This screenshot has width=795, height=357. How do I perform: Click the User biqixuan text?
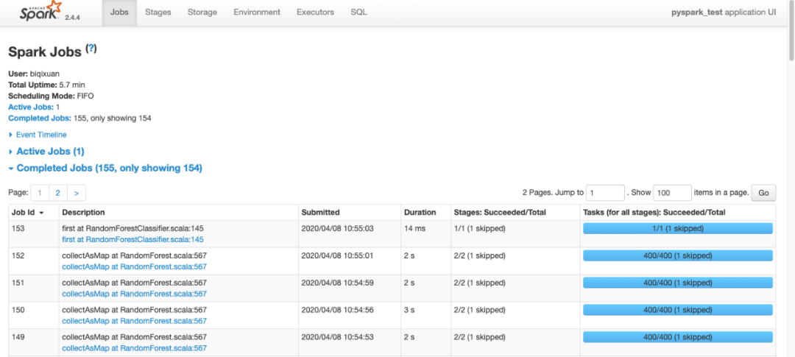34,74
